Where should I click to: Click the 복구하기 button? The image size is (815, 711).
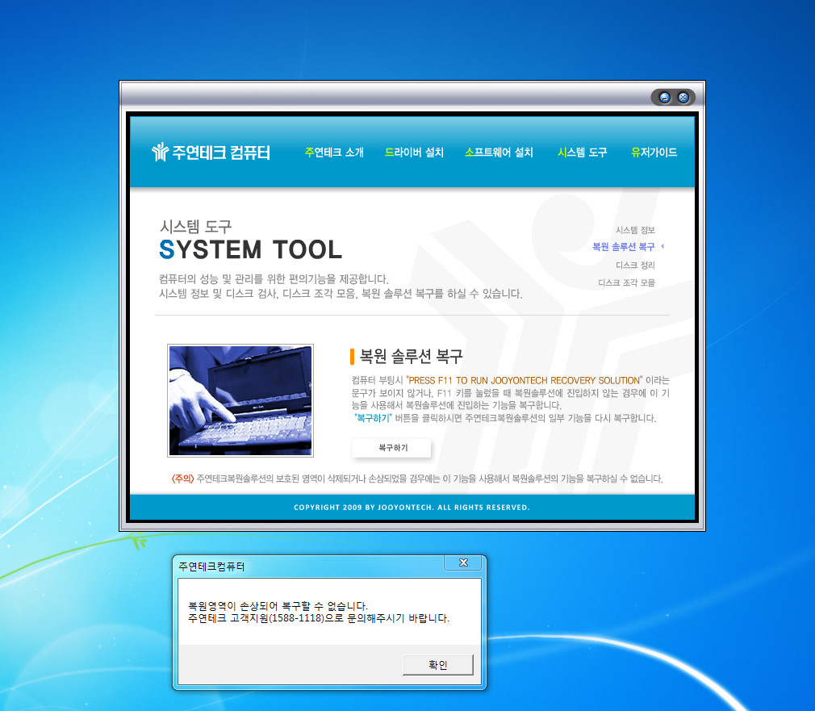(x=392, y=447)
